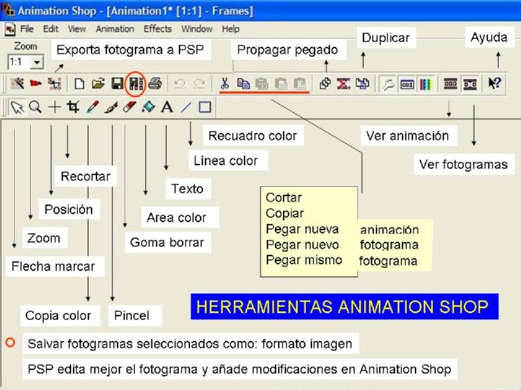
Task: Print using the printer icon
Action: pos(155,84)
